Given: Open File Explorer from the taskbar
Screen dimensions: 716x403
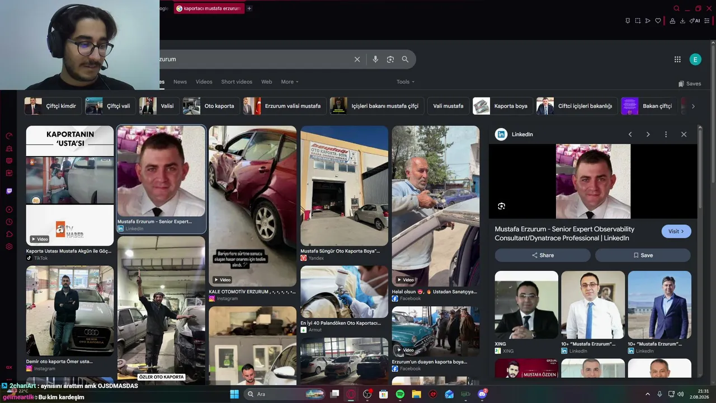Looking at the screenshot, I should tap(416, 394).
